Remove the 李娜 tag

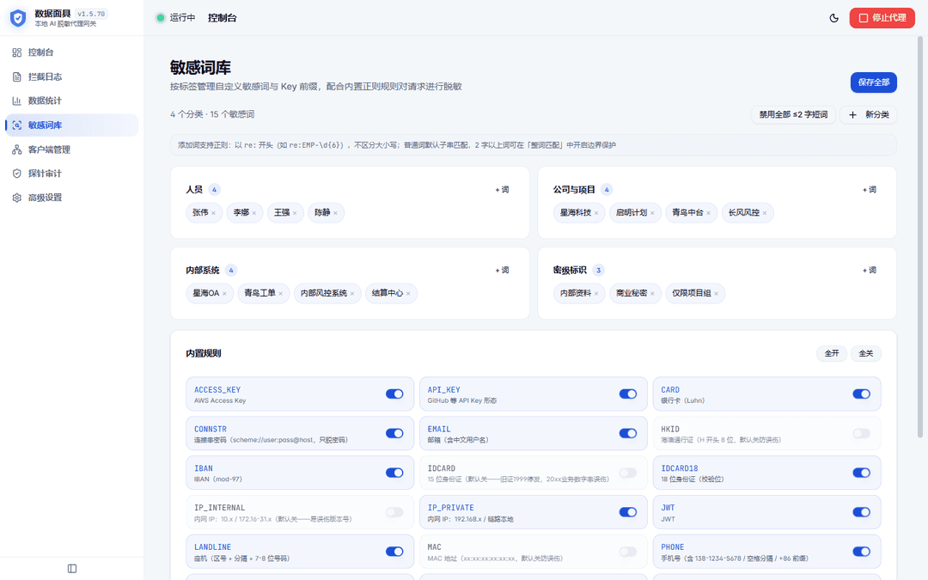pyautogui.click(x=254, y=213)
